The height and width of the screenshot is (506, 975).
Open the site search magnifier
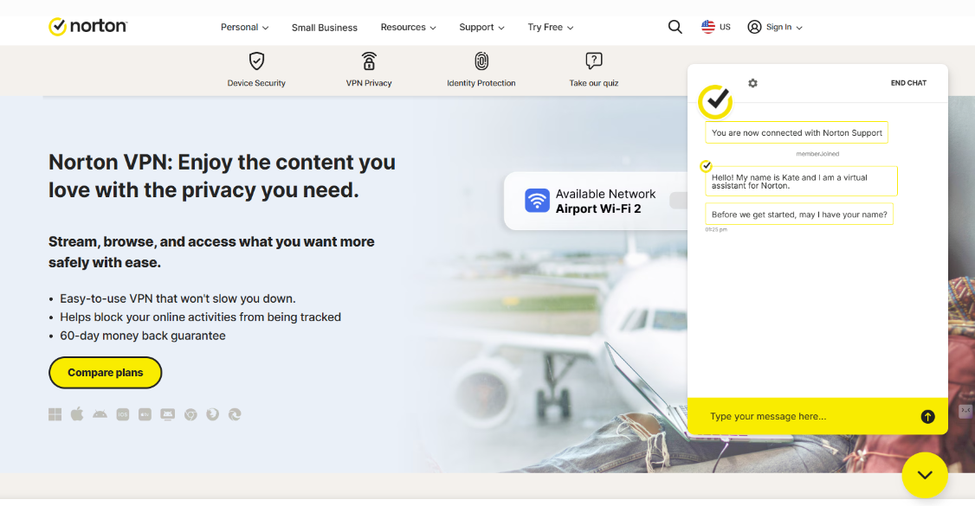click(x=675, y=27)
